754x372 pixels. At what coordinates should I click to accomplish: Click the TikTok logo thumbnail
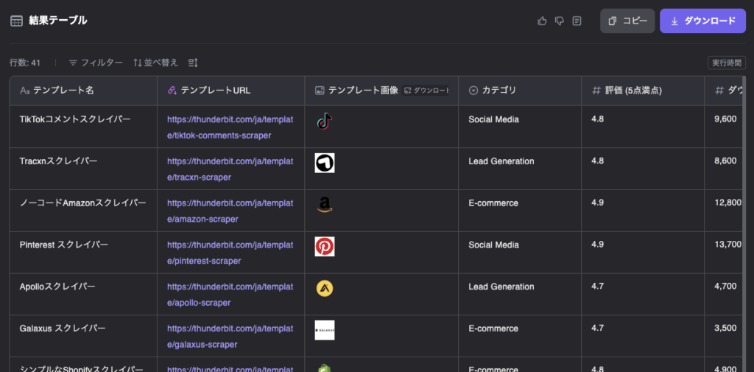(x=324, y=122)
